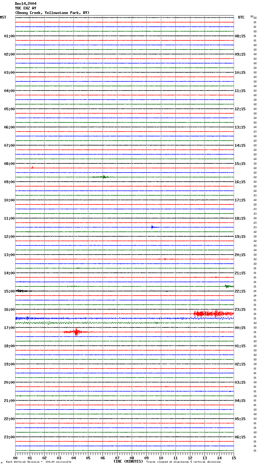Click minute 00 on the time axis
The image size is (258, 466).
click(x=15, y=458)
